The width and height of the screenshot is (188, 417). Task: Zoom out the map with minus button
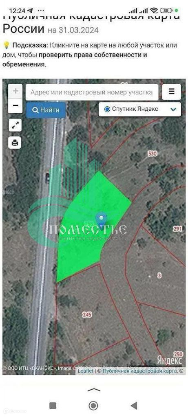point(15,105)
